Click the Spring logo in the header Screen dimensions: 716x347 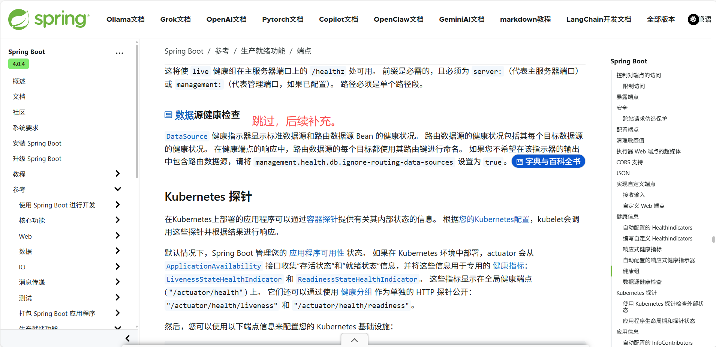pyautogui.click(x=49, y=20)
